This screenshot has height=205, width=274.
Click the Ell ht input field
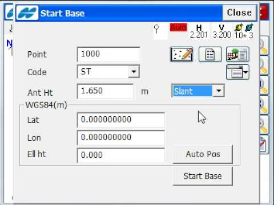tap(121, 155)
